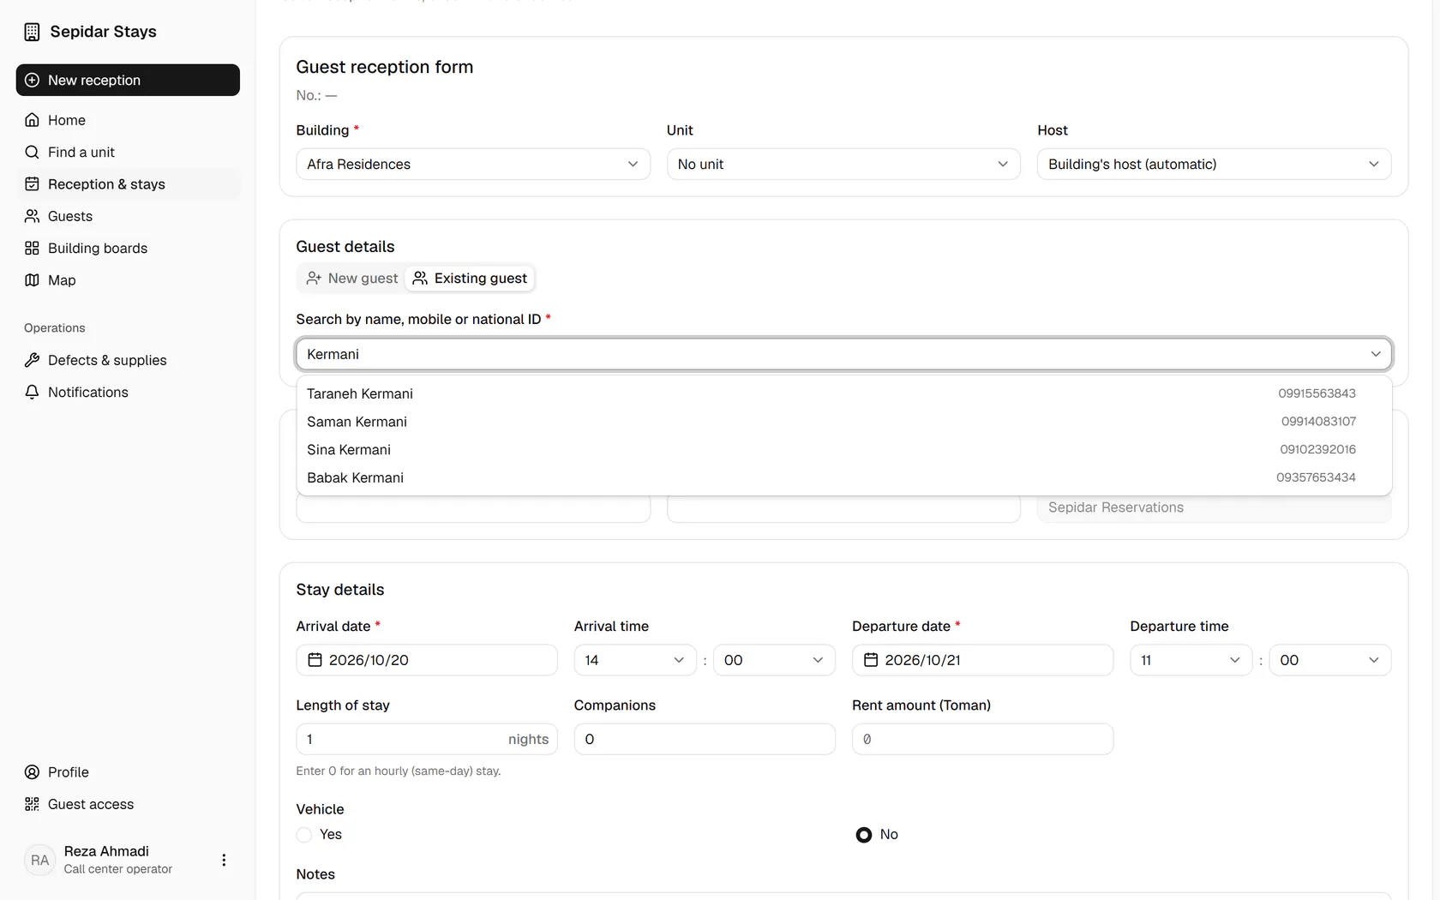Click the New reception button

click(x=128, y=80)
